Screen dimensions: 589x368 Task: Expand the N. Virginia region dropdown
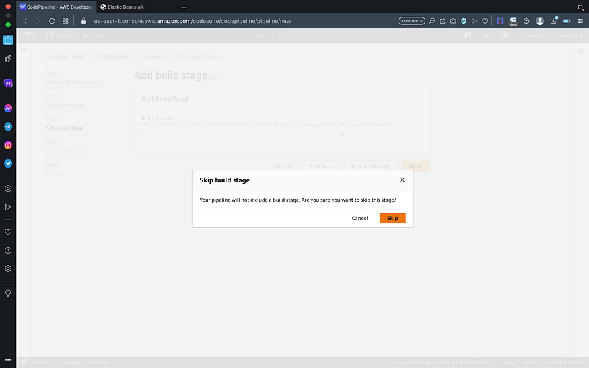pos(532,36)
